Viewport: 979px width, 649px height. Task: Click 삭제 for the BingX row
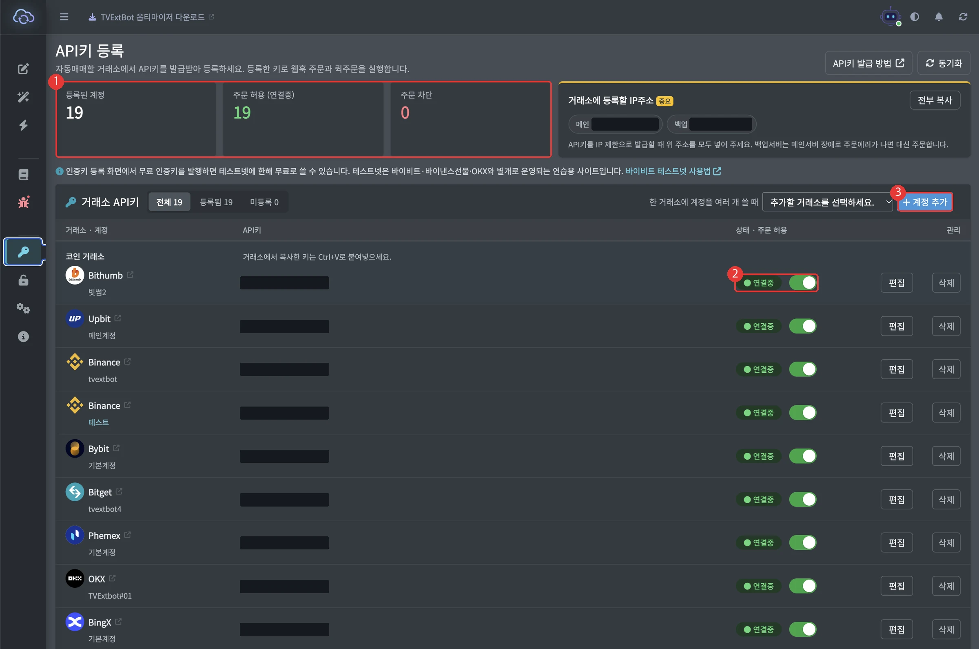click(946, 629)
